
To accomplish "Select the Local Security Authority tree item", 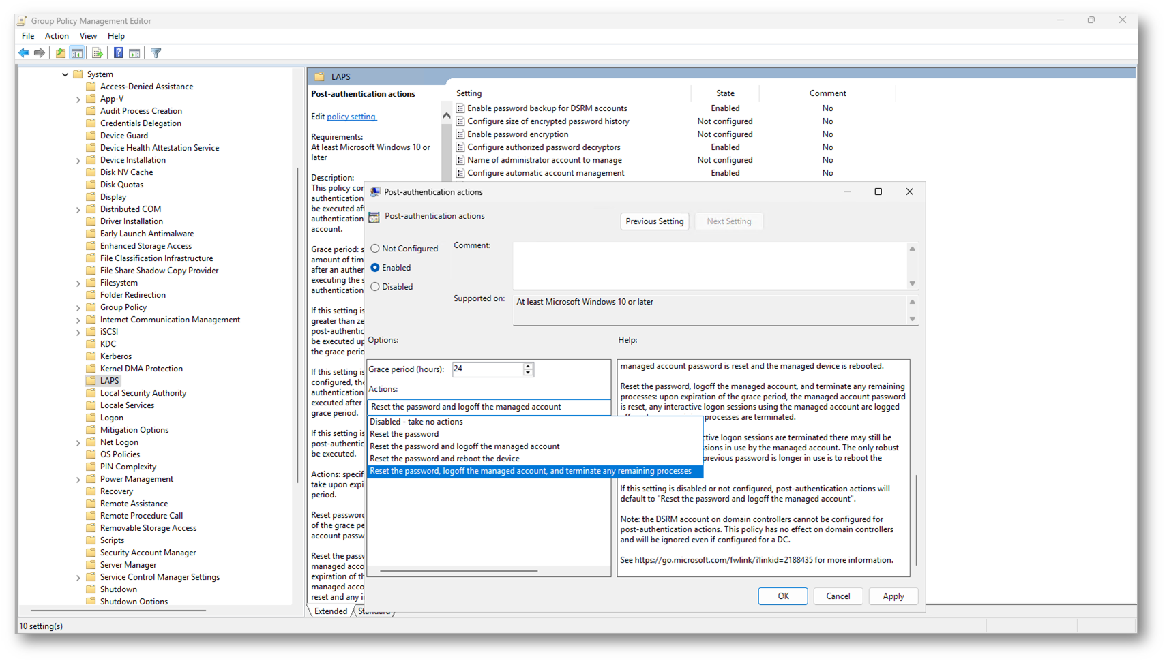I will click(x=143, y=393).
